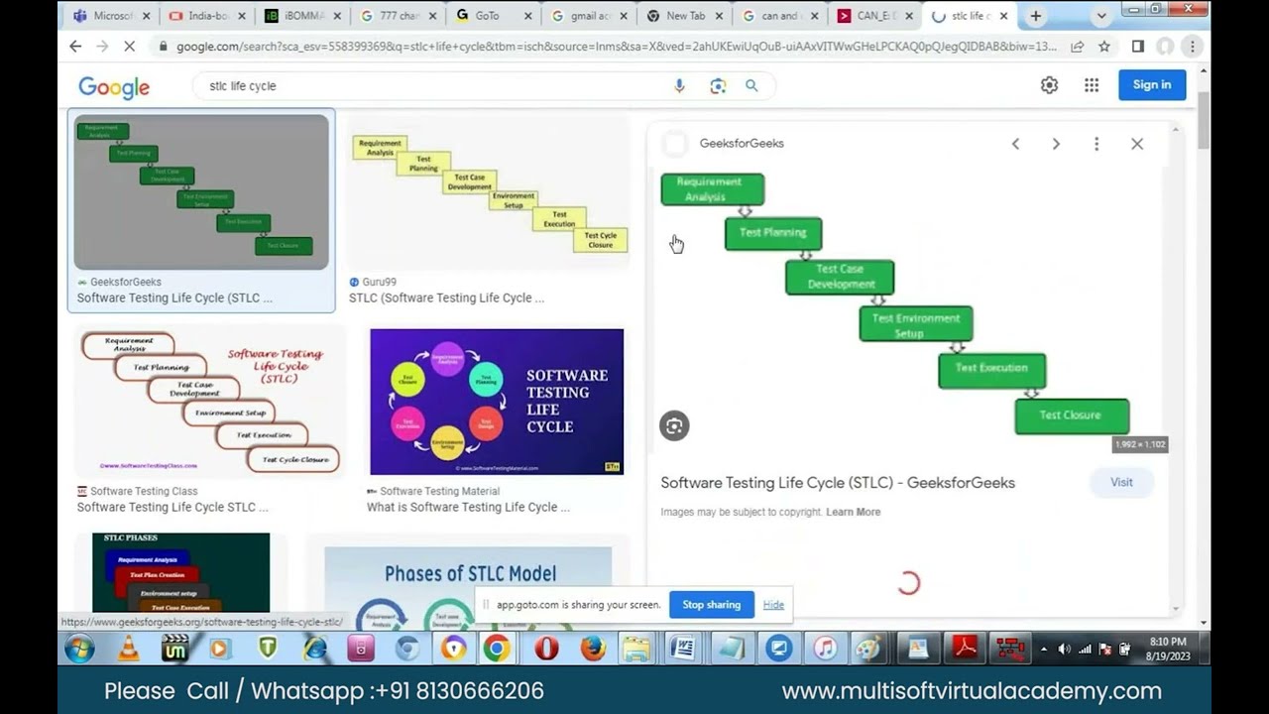Open Firefox from taskbar
The height and width of the screenshot is (714, 1269).
(x=593, y=649)
